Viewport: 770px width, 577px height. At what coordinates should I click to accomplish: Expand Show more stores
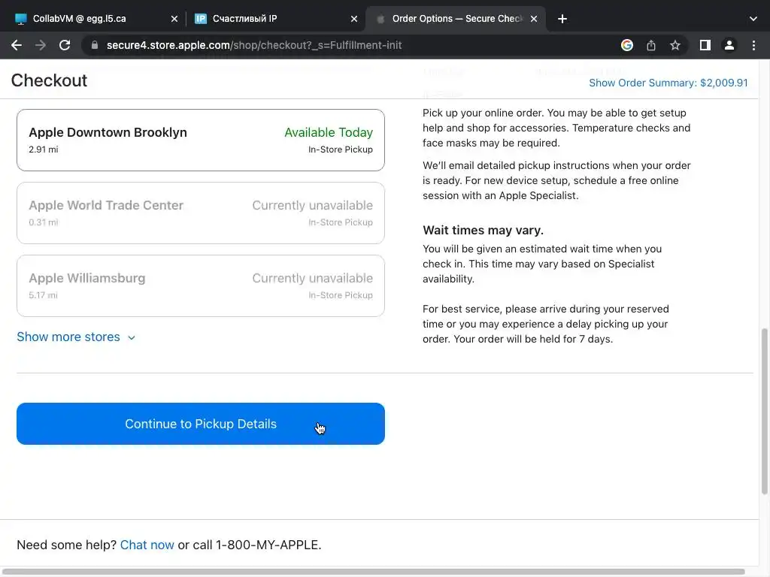[76, 337]
